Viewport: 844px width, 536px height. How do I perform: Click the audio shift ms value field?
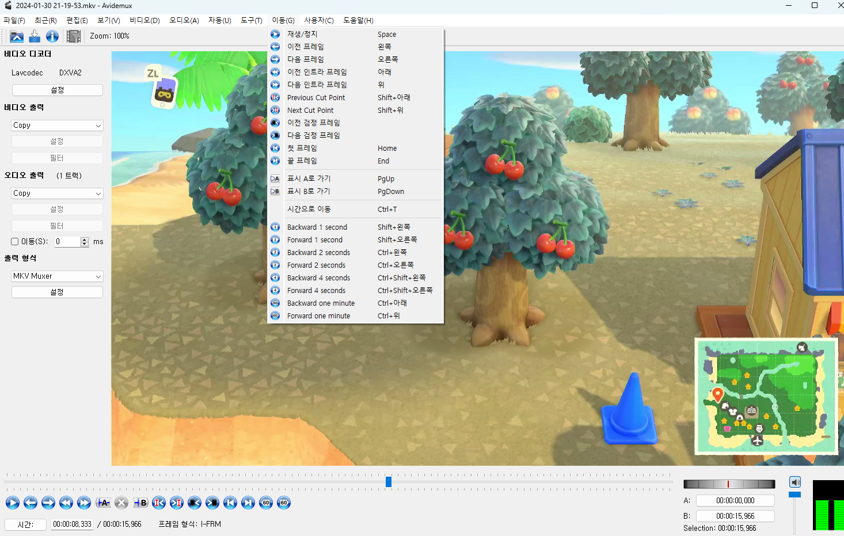67,242
